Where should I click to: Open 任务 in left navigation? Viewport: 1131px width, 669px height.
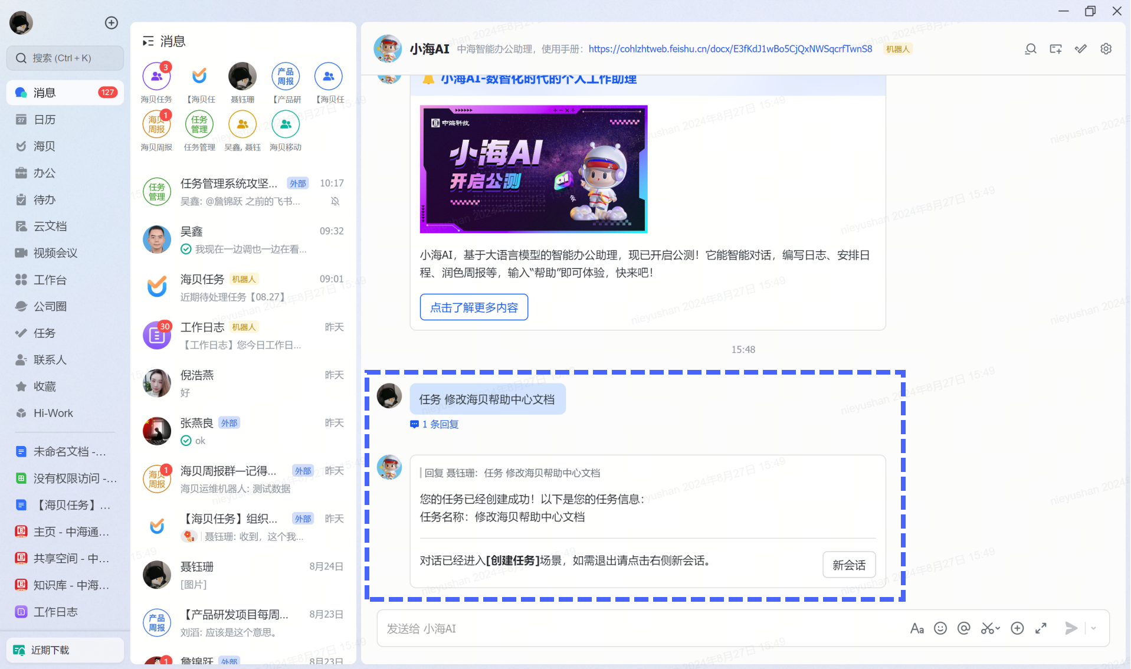coord(65,333)
